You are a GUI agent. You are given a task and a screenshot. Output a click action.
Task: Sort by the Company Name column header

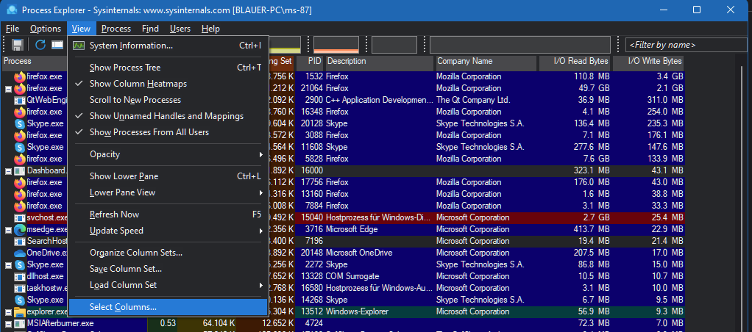(486, 61)
